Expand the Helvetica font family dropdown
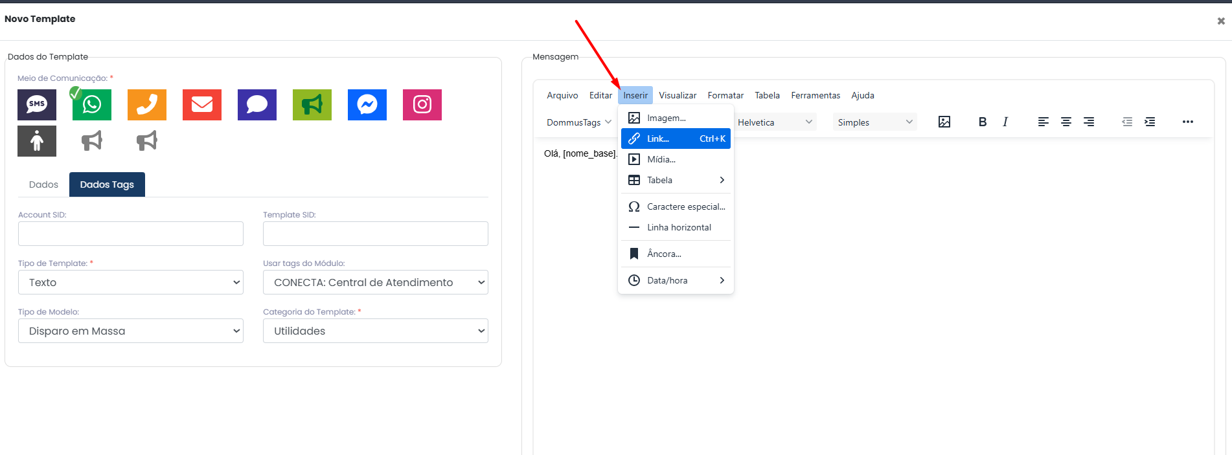 (775, 122)
